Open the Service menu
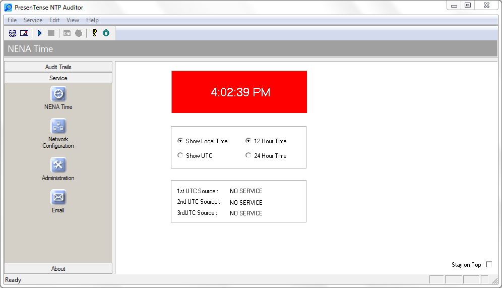This screenshot has height=288, width=502. [x=33, y=20]
